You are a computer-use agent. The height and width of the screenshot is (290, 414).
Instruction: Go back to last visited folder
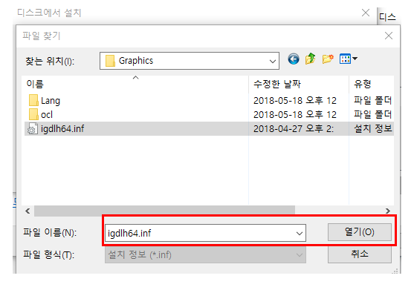click(294, 59)
